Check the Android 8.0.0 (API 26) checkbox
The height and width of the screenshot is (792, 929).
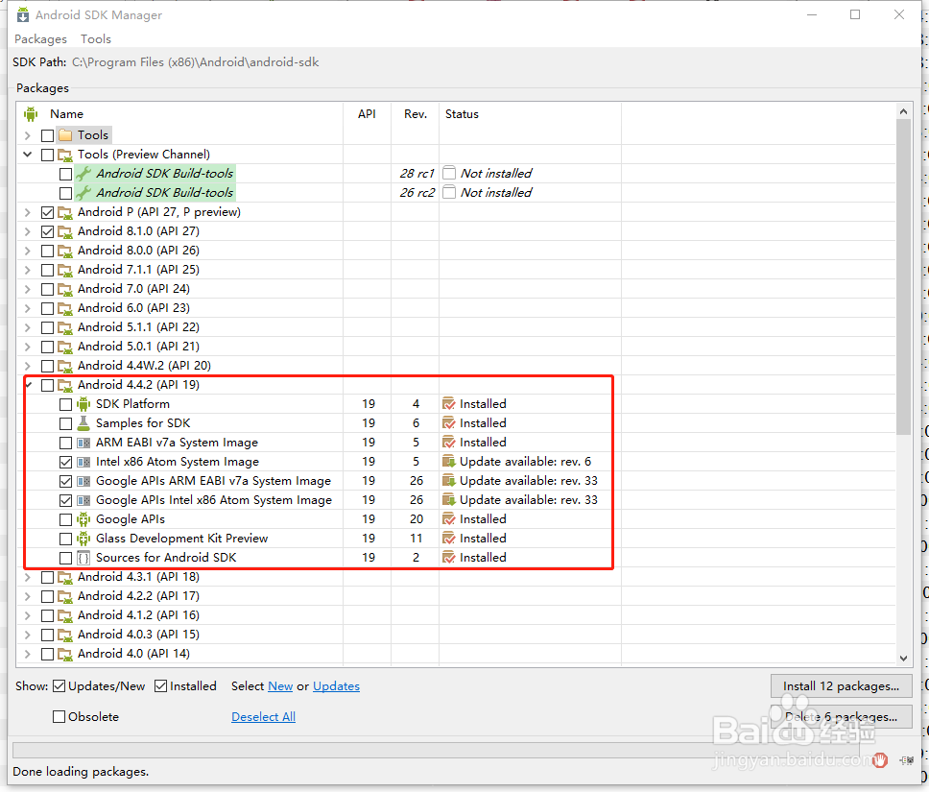[47, 251]
